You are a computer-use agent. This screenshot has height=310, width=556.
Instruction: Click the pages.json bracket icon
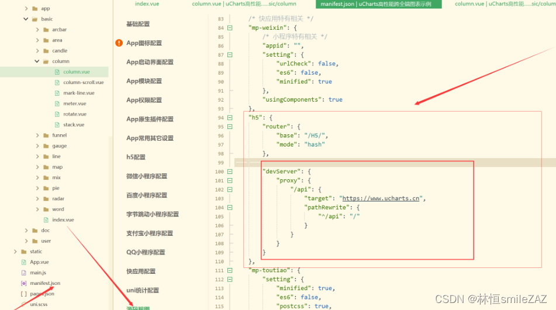tap(24, 294)
